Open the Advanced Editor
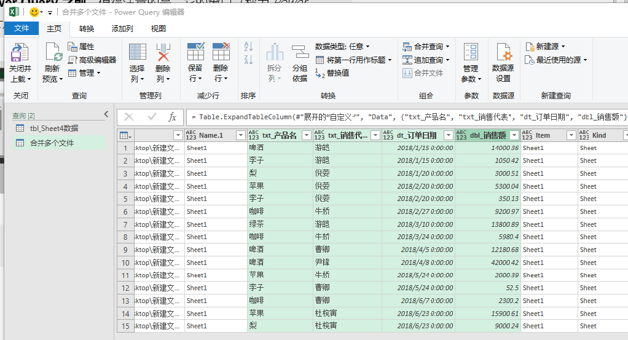The height and width of the screenshot is (340, 628). 92,60
